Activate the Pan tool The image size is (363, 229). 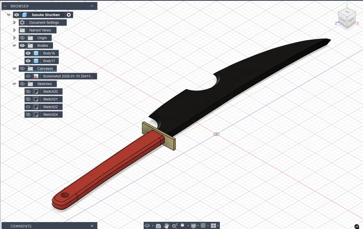(x=167, y=226)
